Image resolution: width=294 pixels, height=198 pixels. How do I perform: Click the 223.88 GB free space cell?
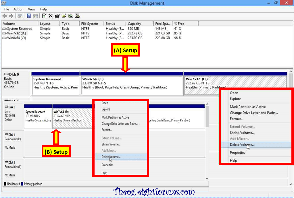(163, 38)
